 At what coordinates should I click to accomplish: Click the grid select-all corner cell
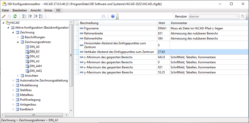click(x=76, y=23)
